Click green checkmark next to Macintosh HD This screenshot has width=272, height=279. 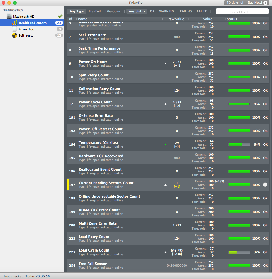click(x=60, y=16)
